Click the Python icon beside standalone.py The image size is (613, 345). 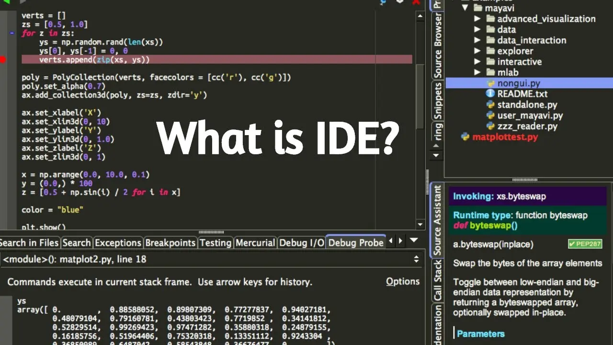(x=490, y=104)
